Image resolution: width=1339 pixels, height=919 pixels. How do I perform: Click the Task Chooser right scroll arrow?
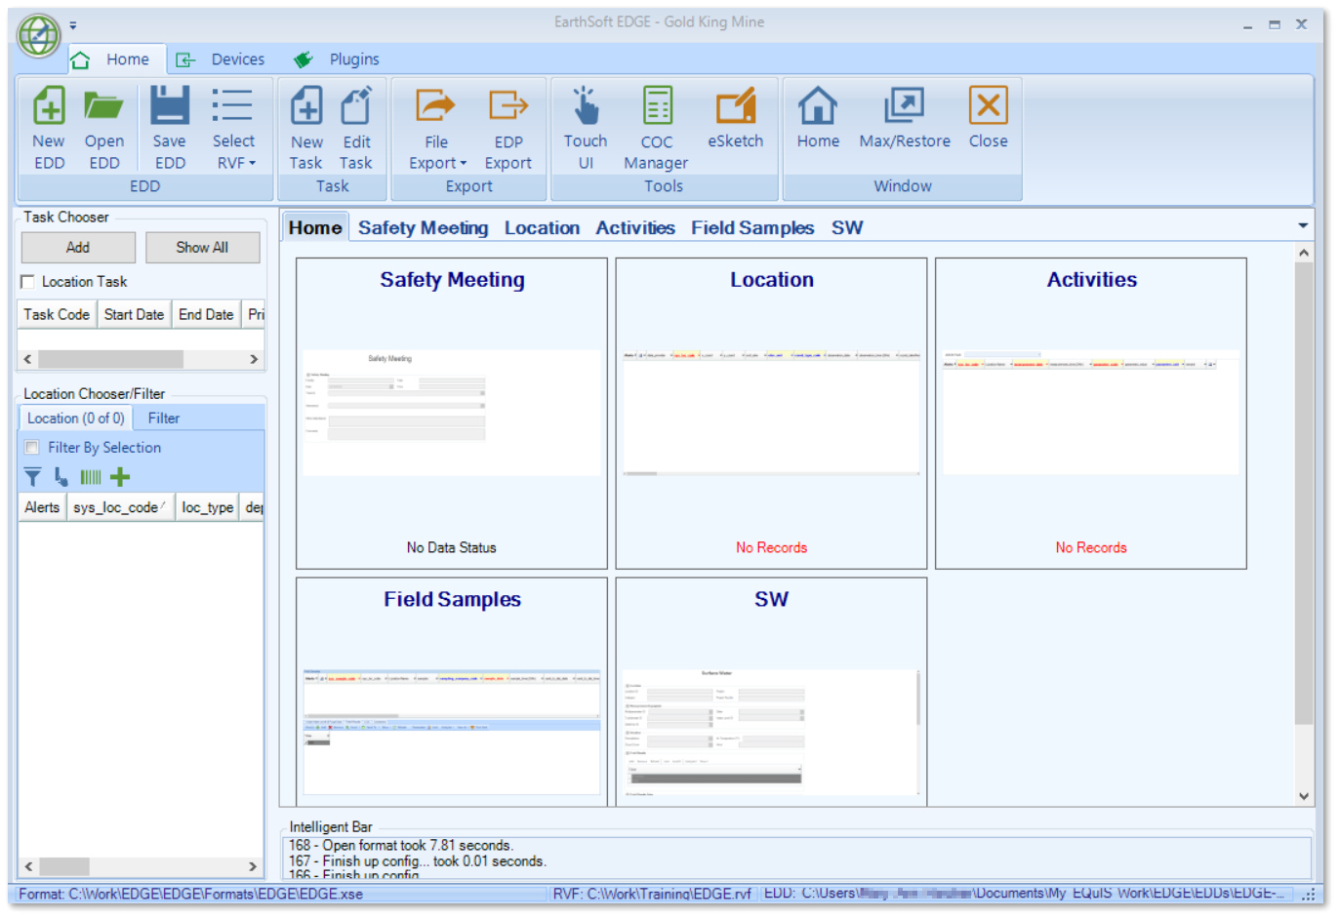tap(254, 359)
